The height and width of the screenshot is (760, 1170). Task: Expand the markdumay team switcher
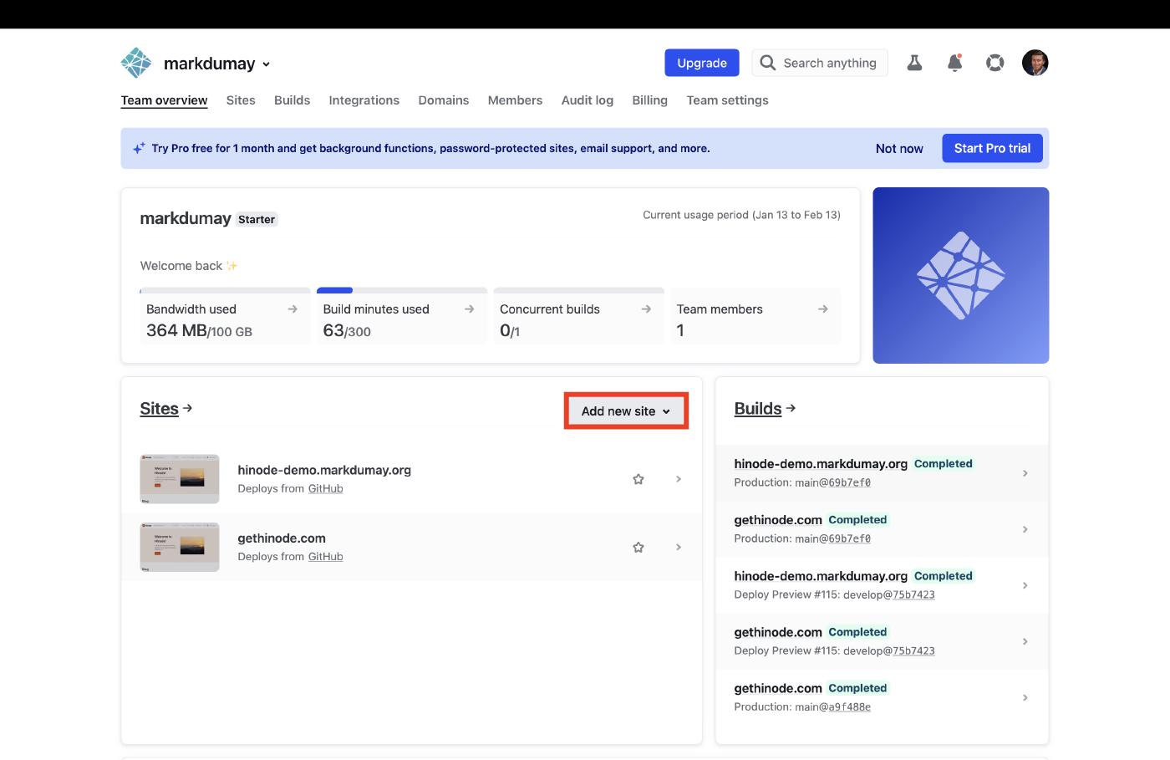point(266,64)
